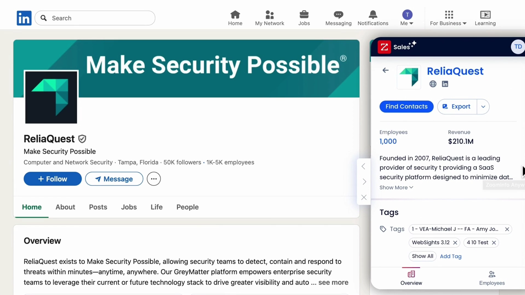Expand the Export options chevron

(483, 107)
